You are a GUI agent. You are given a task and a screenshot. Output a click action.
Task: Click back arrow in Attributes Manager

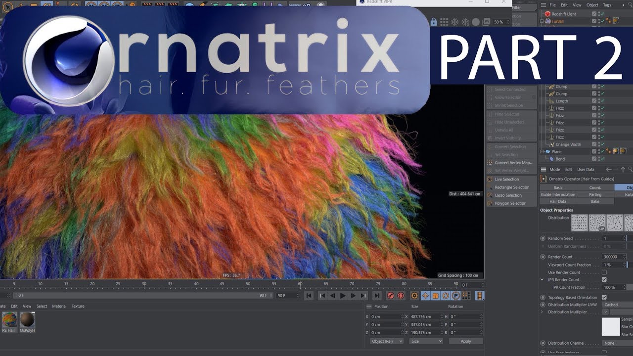coord(609,170)
